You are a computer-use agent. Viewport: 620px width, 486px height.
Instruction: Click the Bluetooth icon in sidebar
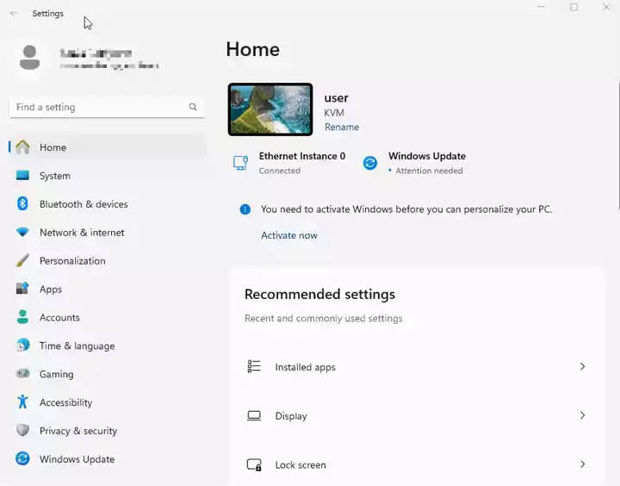point(22,204)
